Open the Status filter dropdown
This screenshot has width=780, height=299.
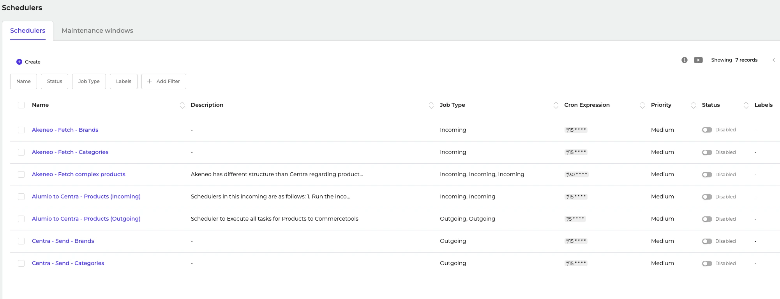(x=55, y=81)
